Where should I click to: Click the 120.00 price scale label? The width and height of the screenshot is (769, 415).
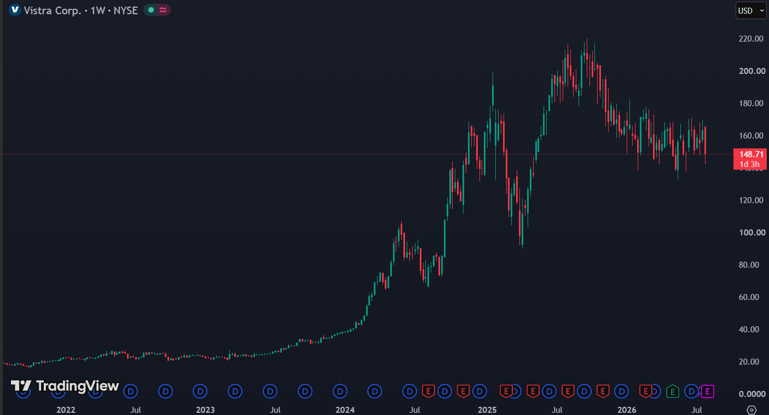pos(751,200)
